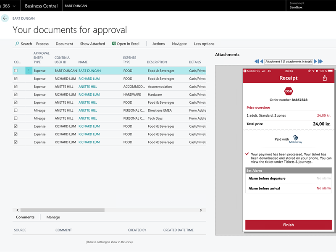Click Created Date Time column header

click(x=178, y=230)
